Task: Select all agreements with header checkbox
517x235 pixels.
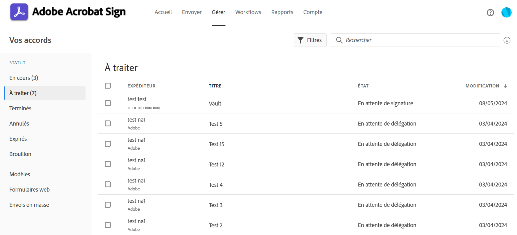Action: point(108,85)
